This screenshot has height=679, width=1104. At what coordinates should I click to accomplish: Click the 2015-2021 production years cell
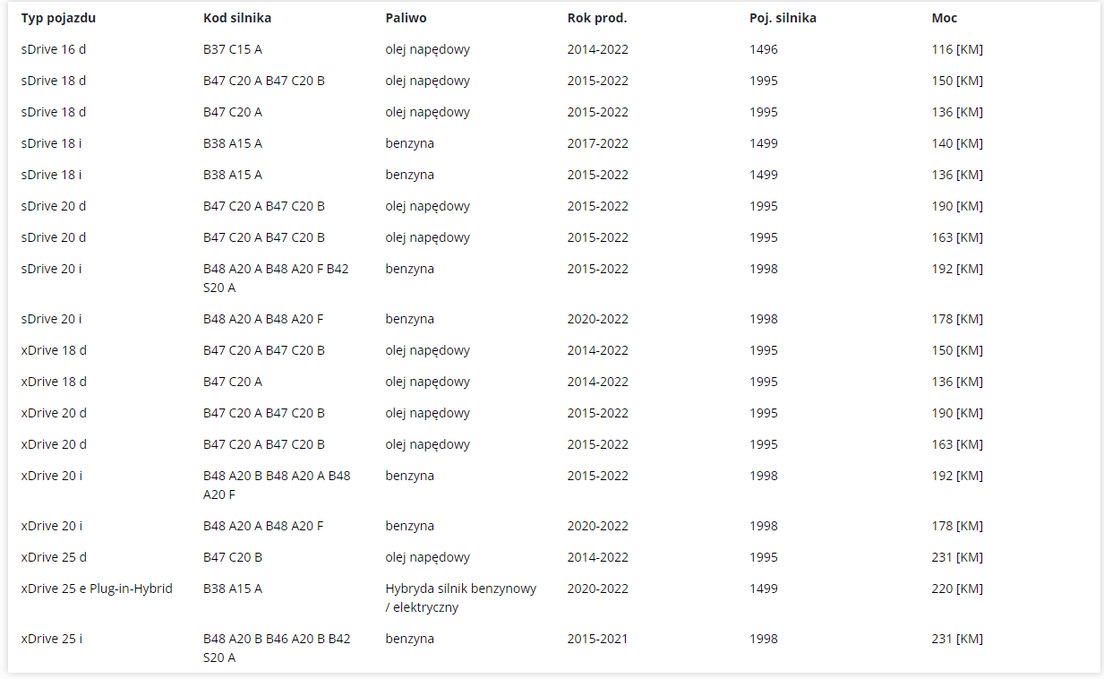tap(598, 639)
